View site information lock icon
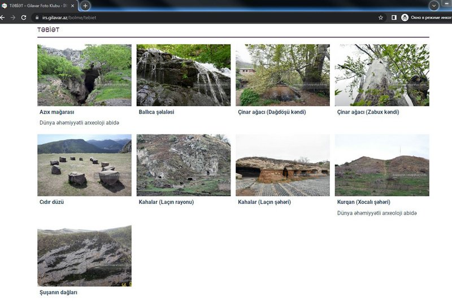The image size is (452, 301). (36, 18)
